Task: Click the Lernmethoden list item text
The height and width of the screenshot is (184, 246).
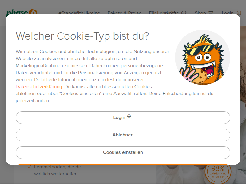Action: (58, 170)
